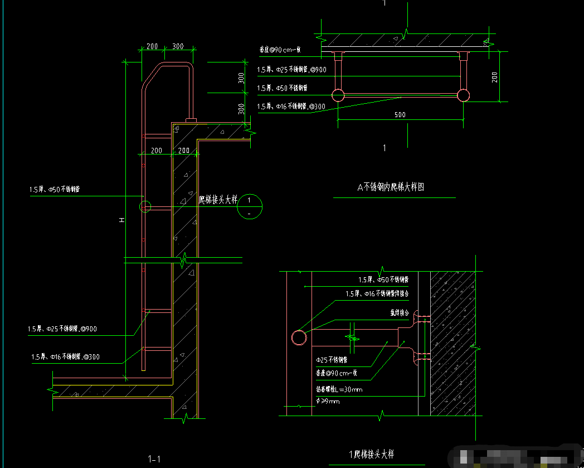Viewport: 584px width, 468px height.
Task: Select the upper vertical 300 dimension beside the handrail
Action: tap(241, 78)
